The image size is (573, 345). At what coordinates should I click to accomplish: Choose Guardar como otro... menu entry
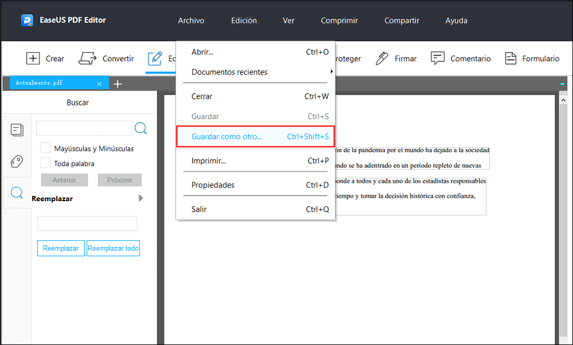(256, 136)
